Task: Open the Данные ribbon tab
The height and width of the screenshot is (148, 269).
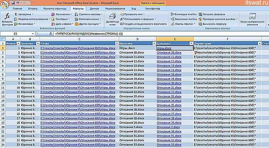Action: coord(94,8)
